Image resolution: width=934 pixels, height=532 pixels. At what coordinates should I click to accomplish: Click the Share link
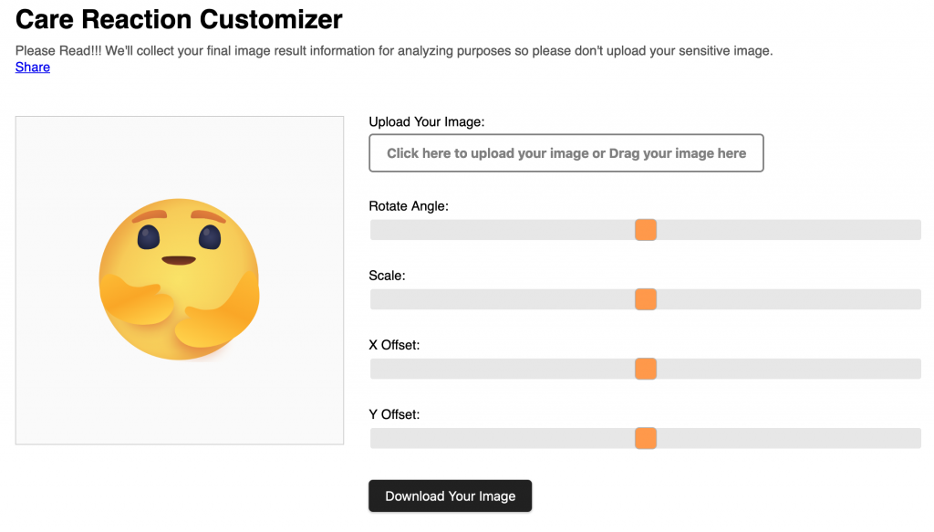tap(33, 67)
